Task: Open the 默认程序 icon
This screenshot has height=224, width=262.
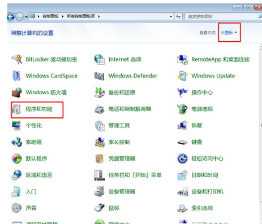Action: coord(17,159)
